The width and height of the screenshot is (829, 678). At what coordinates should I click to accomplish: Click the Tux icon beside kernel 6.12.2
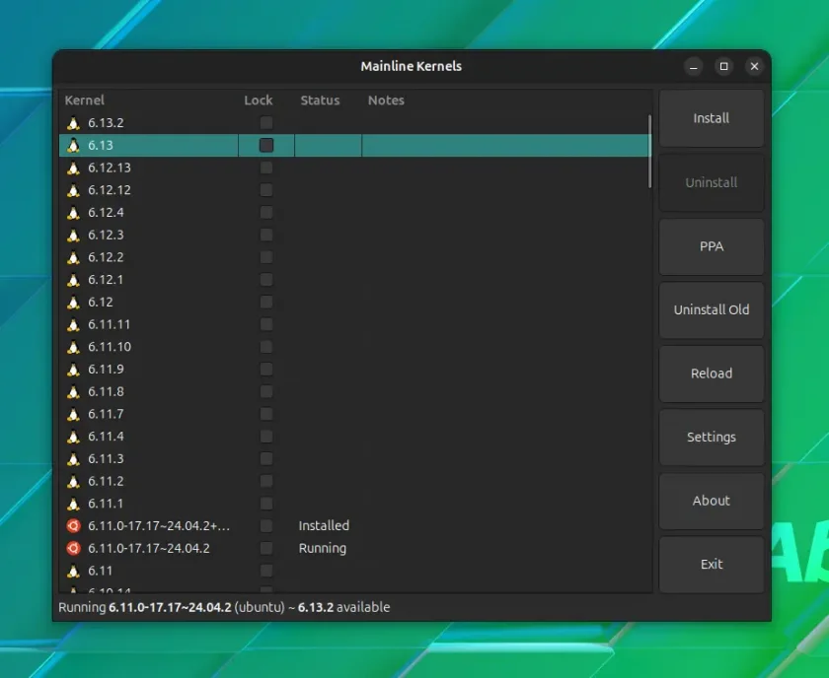[x=73, y=257]
